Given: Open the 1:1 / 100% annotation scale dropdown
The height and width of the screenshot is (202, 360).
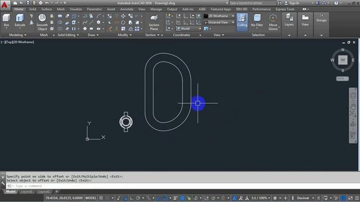Looking at the screenshot, I should (x=261, y=198).
